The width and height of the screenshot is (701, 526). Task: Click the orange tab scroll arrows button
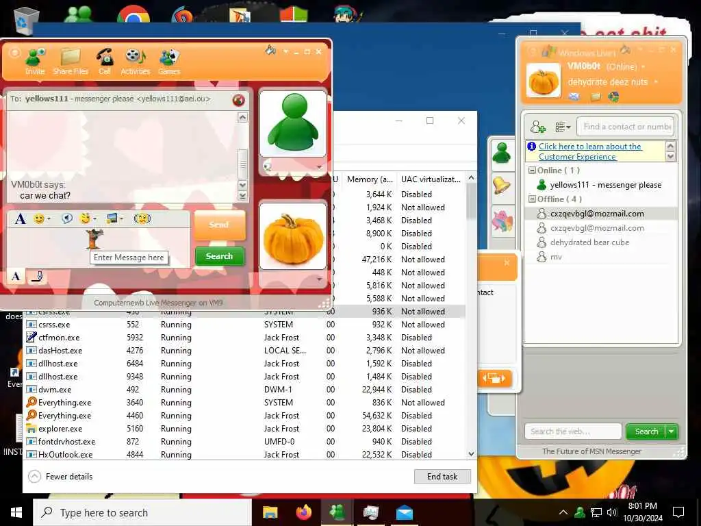[494, 378]
